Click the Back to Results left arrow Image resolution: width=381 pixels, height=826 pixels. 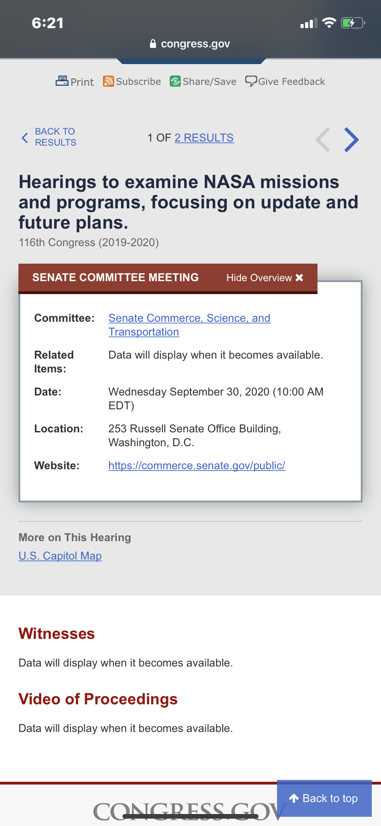coord(25,137)
